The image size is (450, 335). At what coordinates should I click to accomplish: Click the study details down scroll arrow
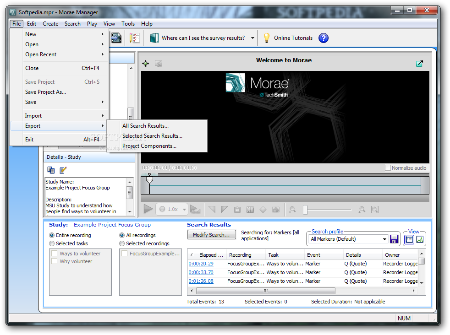click(x=130, y=212)
